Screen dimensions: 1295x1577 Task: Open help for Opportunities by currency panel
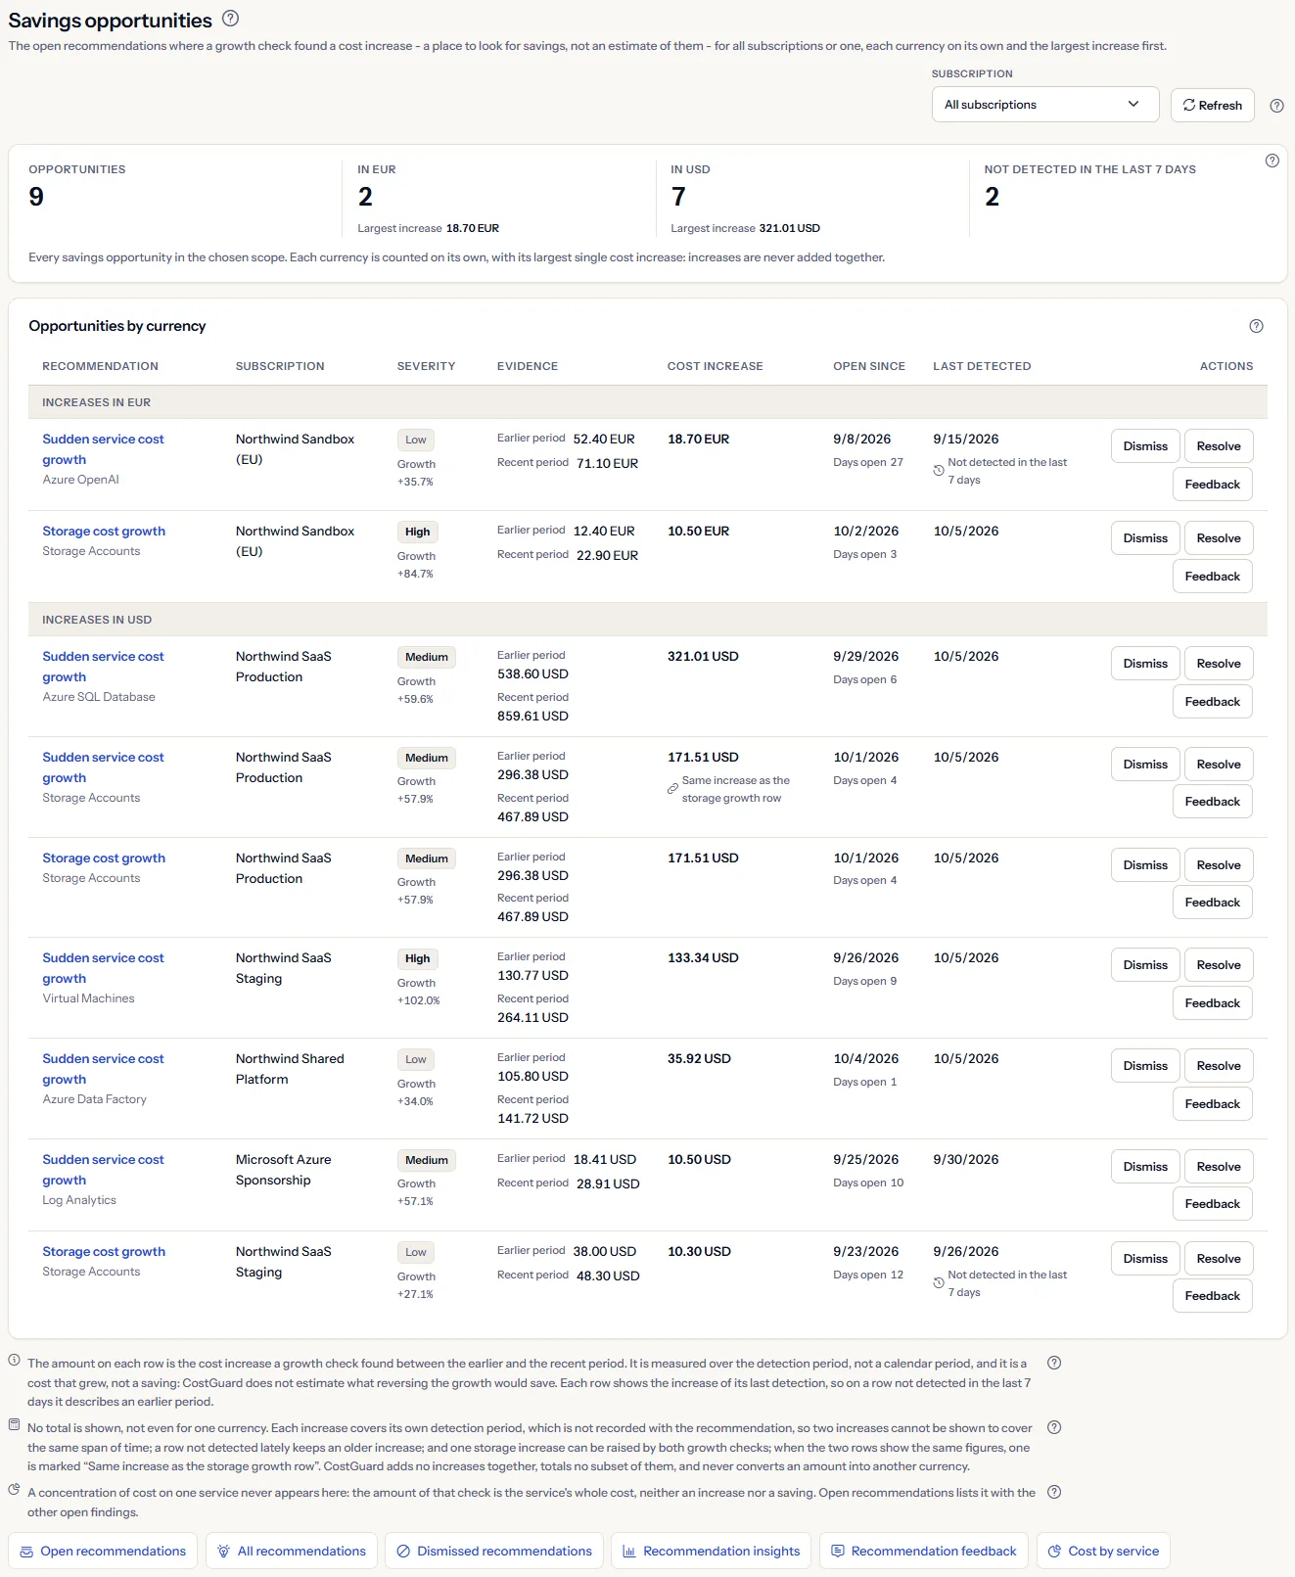point(1256,326)
